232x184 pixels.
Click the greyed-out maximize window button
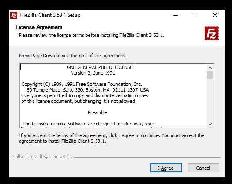(195, 15)
